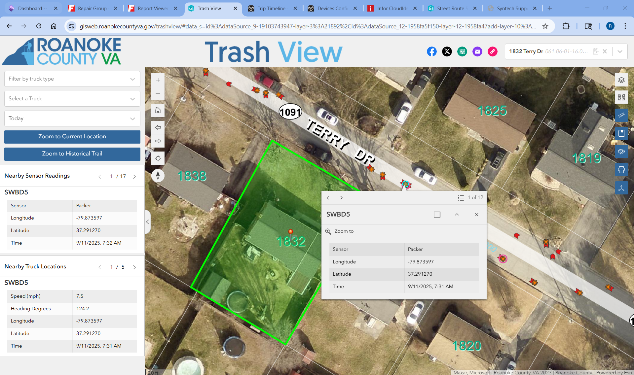
Task: Click Zoom to Current Location button
Action: (72, 137)
